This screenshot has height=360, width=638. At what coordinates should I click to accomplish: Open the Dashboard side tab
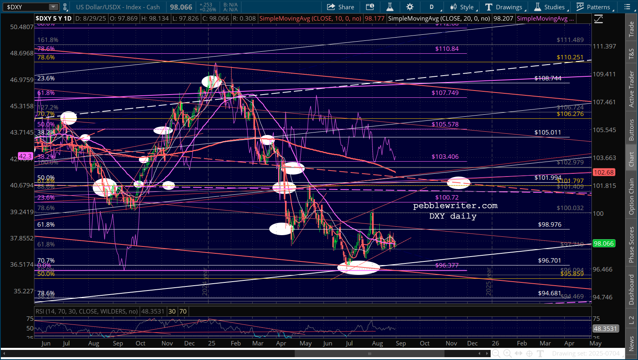pos(631,289)
